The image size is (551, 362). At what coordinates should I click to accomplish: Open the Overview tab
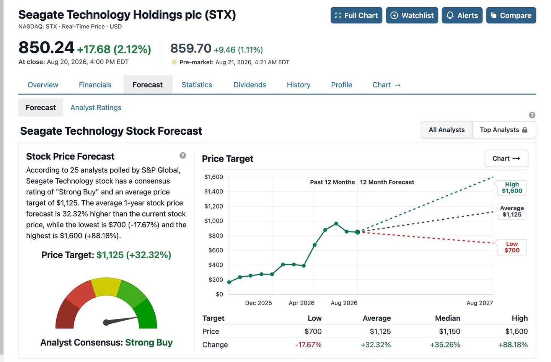(x=43, y=85)
